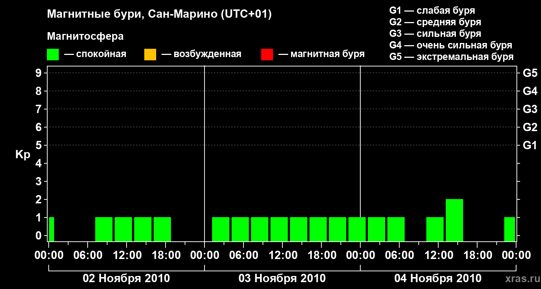Screen dimensions: 541x289
Task: Click the 'Kp' axis label
Action: coord(23,154)
